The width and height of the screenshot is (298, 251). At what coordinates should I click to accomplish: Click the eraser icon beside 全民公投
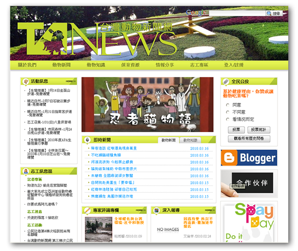pos(226,81)
